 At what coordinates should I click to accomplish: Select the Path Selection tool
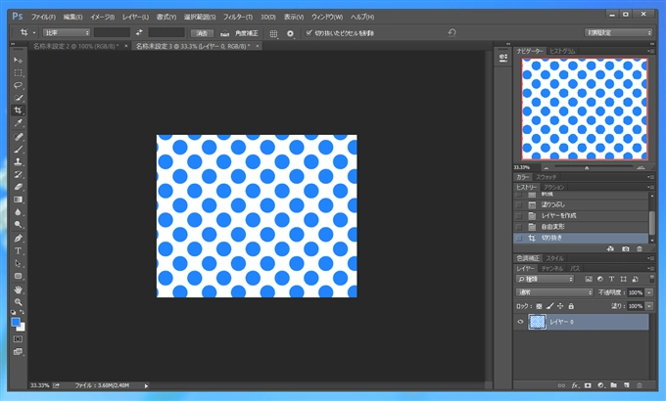[18, 263]
